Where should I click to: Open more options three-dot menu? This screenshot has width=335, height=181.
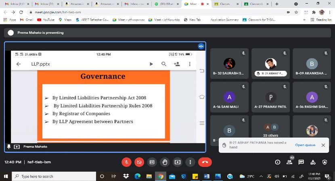click(190, 162)
